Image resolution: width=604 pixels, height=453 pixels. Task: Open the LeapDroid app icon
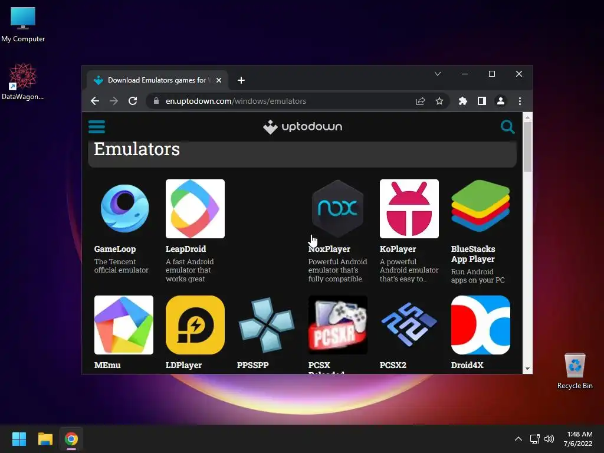click(x=195, y=208)
